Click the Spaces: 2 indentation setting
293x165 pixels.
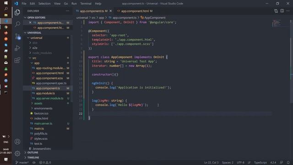[x=228, y=163]
